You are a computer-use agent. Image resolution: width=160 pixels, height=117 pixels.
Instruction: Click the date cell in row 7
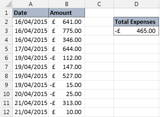[x=31, y=67]
